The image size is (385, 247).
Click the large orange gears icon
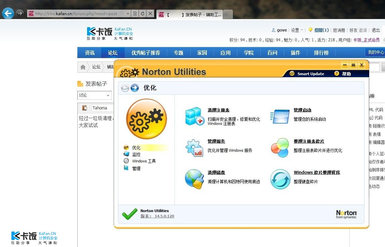click(x=147, y=119)
